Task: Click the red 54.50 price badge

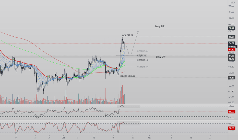Action: pos(231,50)
